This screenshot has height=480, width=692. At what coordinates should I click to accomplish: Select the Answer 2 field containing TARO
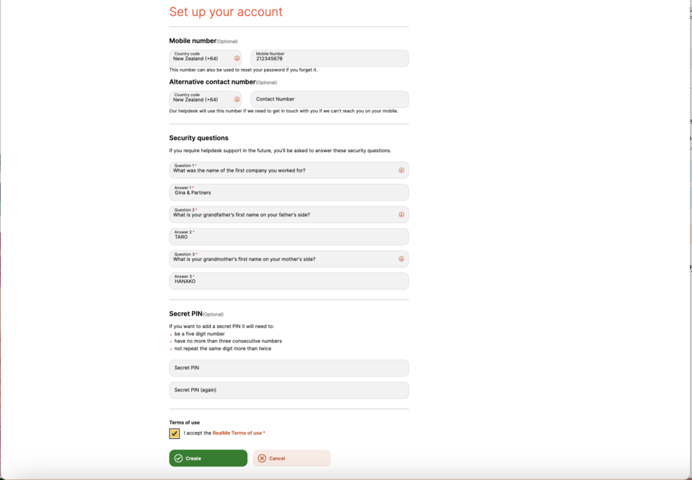[289, 237]
